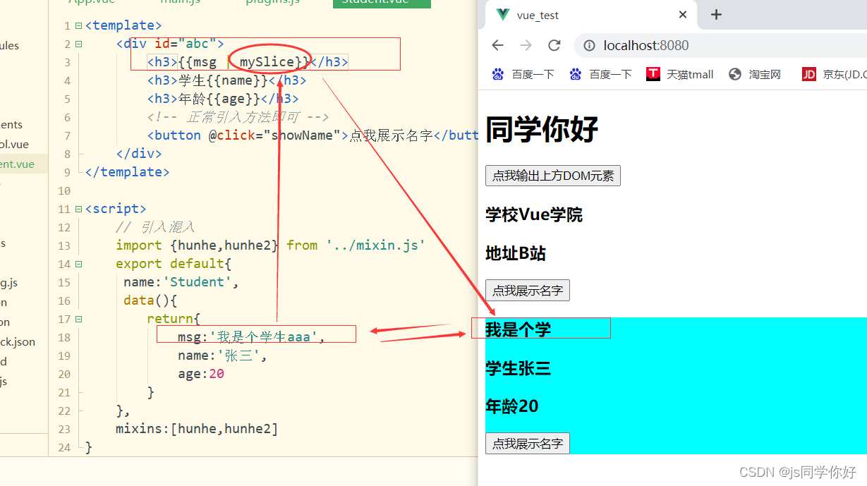Open the site information icon in address bar

pyautogui.click(x=588, y=45)
